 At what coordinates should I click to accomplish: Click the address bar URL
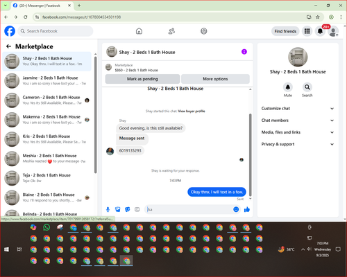pyautogui.click(x=81, y=17)
